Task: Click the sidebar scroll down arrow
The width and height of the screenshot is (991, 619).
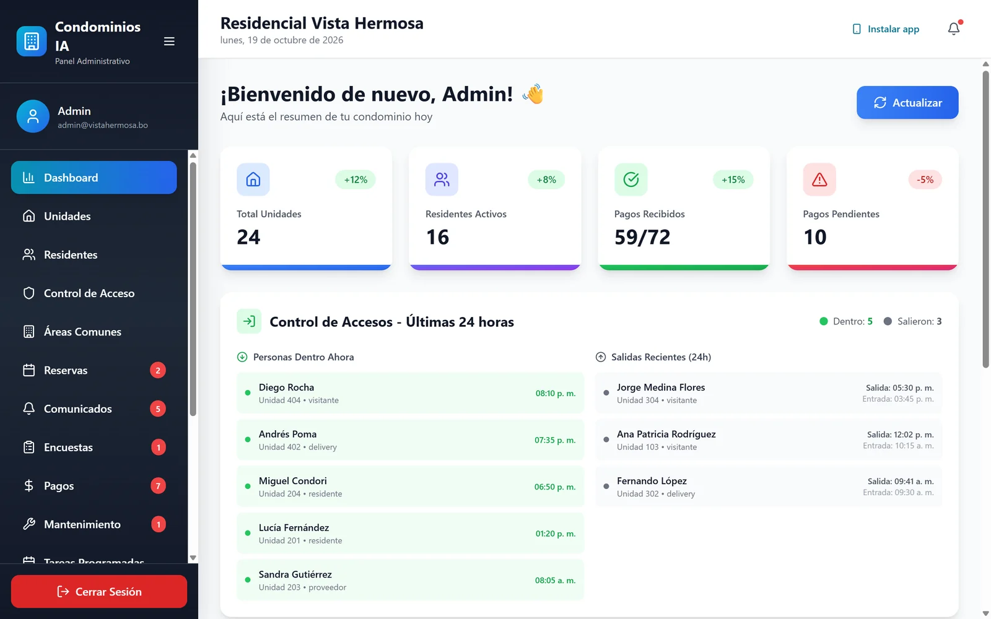Action: click(193, 558)
